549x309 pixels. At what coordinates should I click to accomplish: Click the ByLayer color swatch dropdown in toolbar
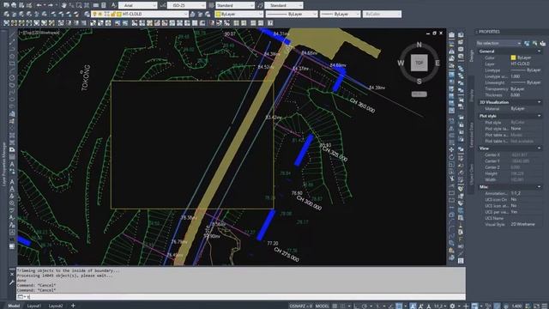[x=239, y=14]
